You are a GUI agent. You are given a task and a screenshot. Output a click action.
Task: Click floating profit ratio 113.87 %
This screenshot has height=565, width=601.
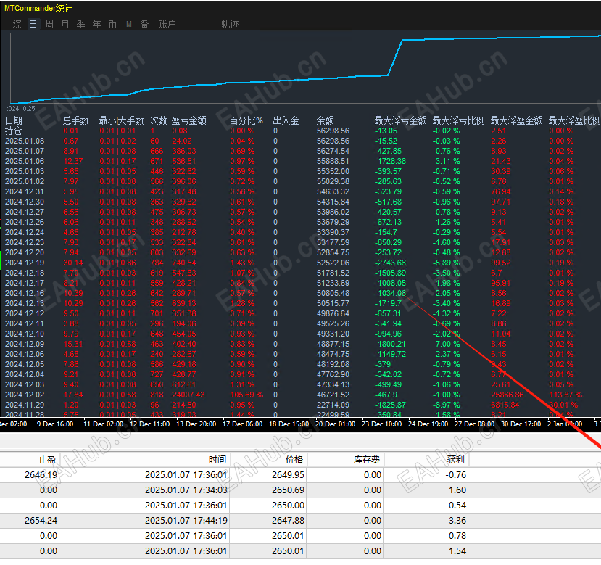(x=565, y=395)
